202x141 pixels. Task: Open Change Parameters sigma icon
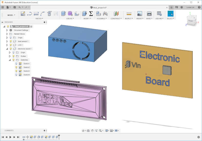pyautogui.click(x=91, y=14)
